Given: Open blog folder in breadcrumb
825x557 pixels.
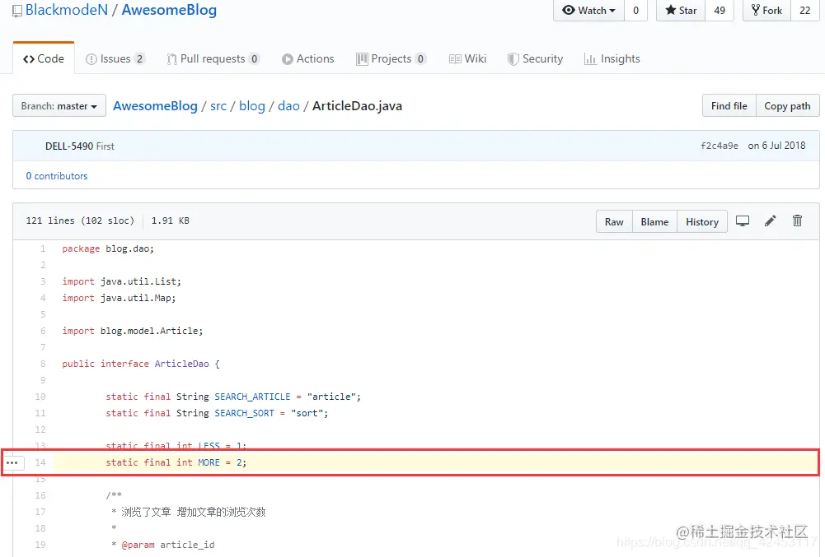Looking at the screenshot, I should coord(252,105).
